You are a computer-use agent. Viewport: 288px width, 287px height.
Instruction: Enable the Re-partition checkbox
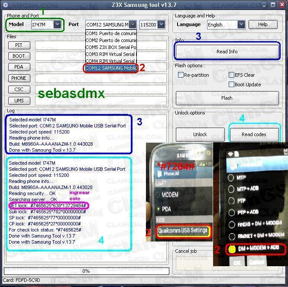point(181,75)
